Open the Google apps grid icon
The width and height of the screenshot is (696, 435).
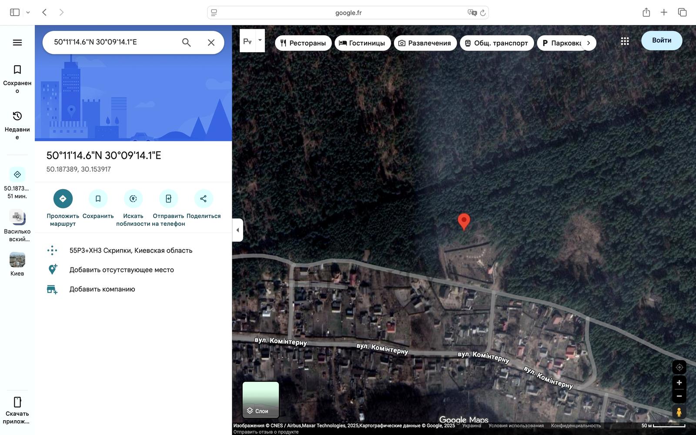tap(625, 41)
